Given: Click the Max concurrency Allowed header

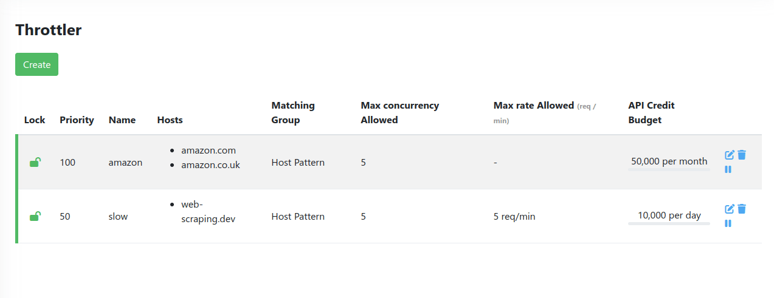Looking at the screenshot, I should point(399,113).
